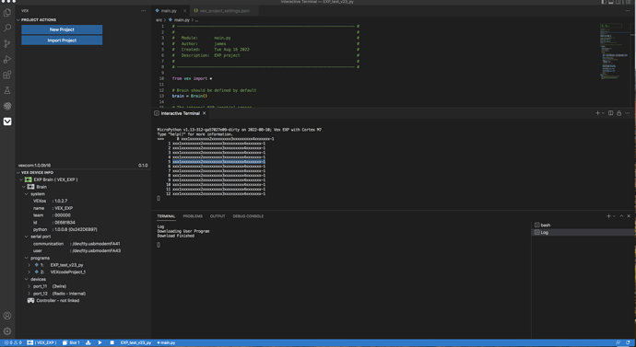Close the Interactive Terminal tab
Viewport: 636px width, 347px height.
[204, 113]
